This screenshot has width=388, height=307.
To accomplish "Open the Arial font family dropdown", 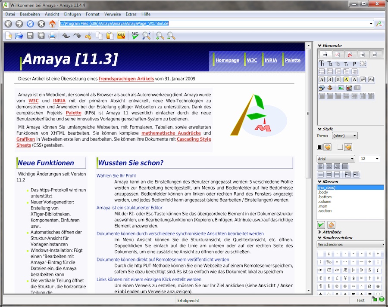I will click(x=336, y=159).
